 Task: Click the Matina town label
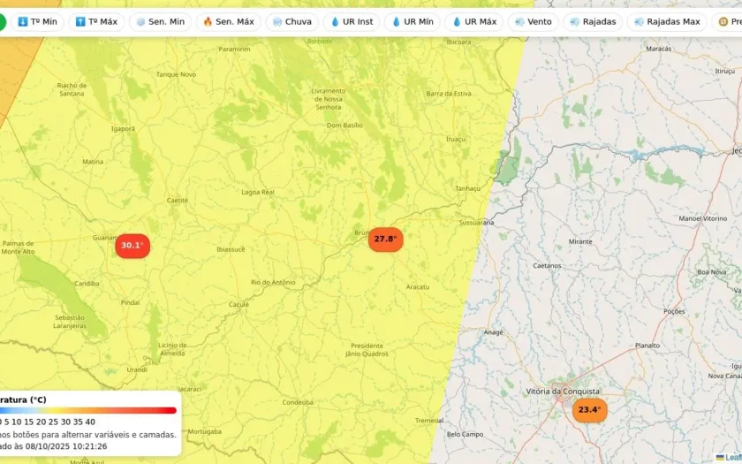(93, 162)
